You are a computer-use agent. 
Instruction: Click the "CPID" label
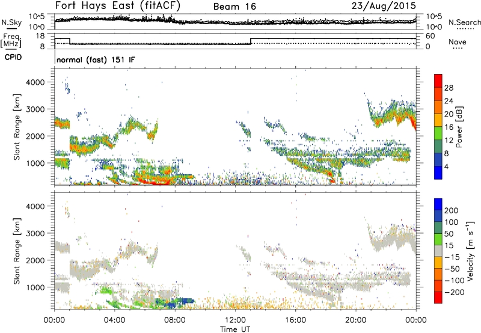pyautogui.click(x=13, y=57)
